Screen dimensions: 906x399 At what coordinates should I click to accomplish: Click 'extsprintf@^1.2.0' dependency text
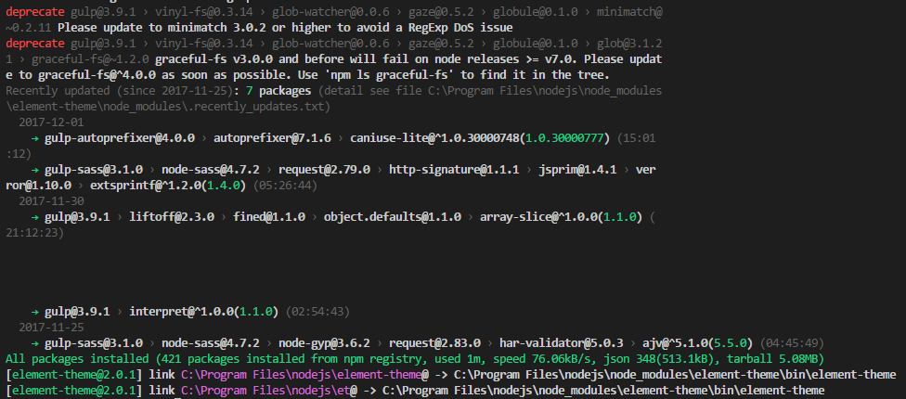(x=146, y=186)
